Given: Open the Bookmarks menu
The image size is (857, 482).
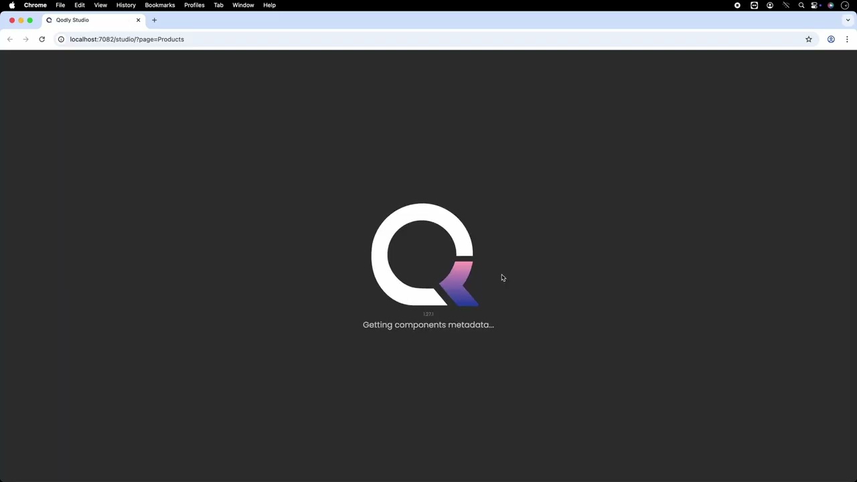Looking at the screenshot, I should click(x=160, y=5).
